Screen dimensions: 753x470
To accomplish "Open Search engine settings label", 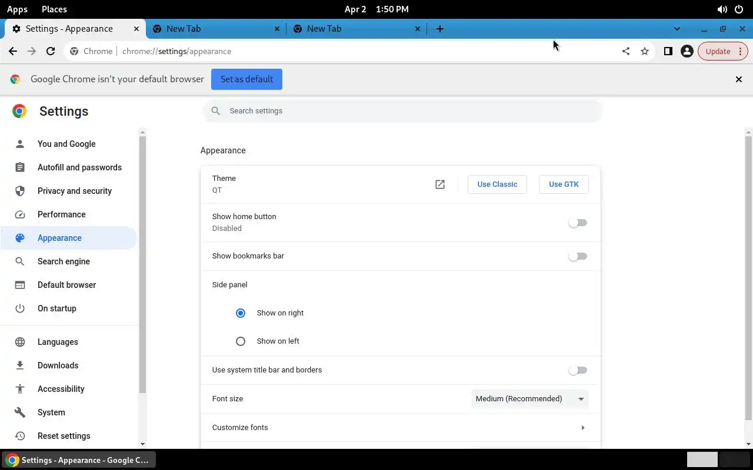I will [x=64, y=261].
